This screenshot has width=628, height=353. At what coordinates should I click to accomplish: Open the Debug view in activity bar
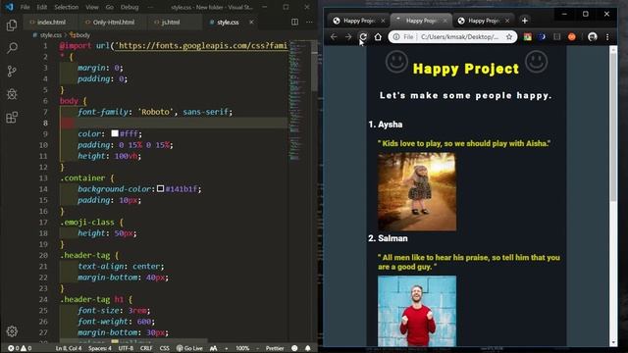click(12, 94)
